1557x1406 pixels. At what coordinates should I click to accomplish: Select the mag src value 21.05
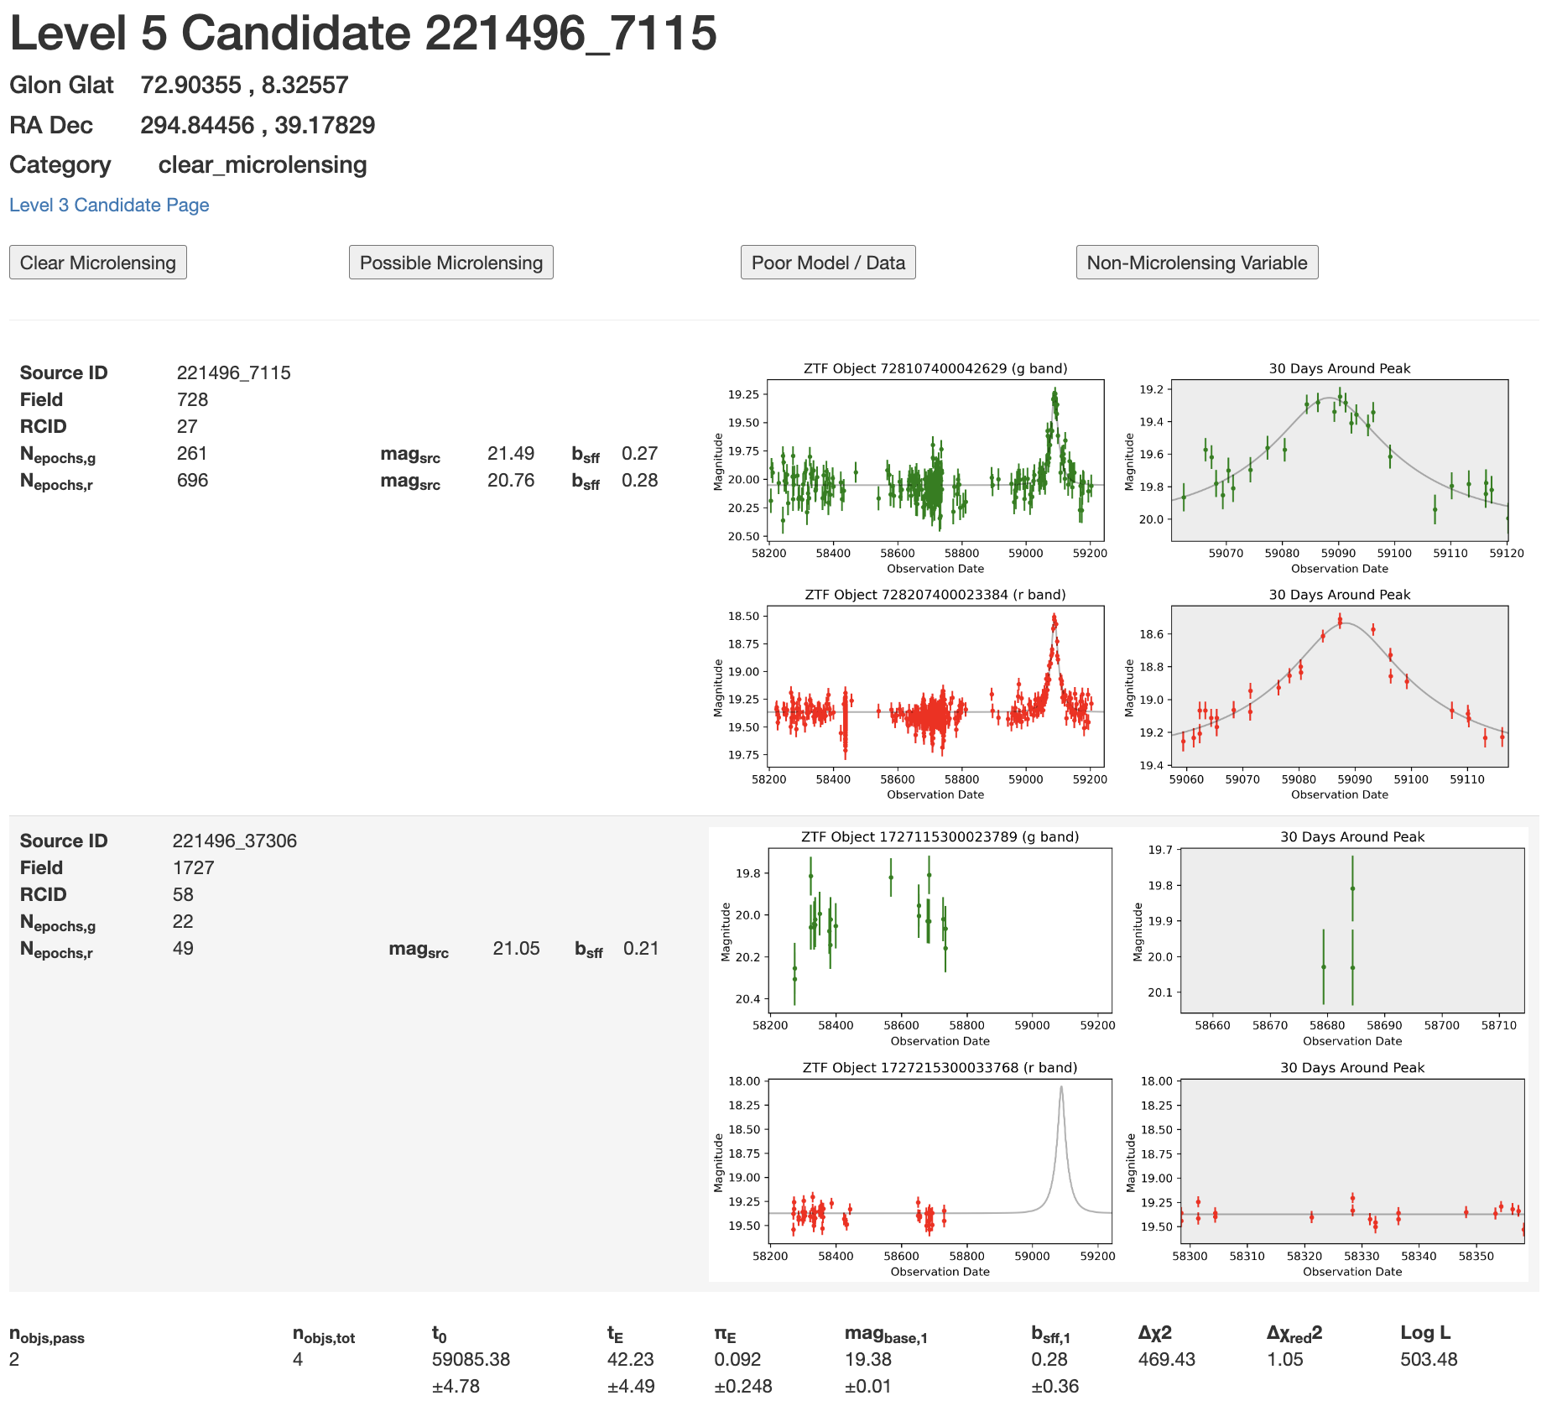[516, 948]
